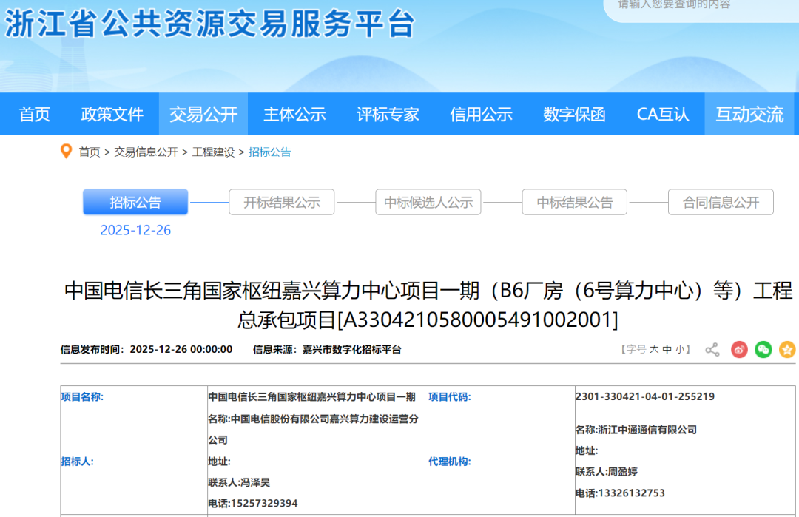Click the orange QZone star icon
This screenshot has width=799, height=517.
[x=787, y=350]
